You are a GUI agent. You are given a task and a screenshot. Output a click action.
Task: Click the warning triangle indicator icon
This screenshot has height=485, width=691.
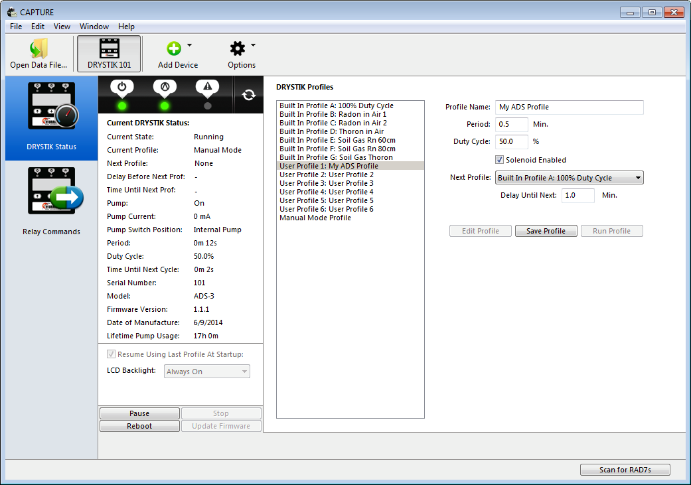(x=207, y=87)
